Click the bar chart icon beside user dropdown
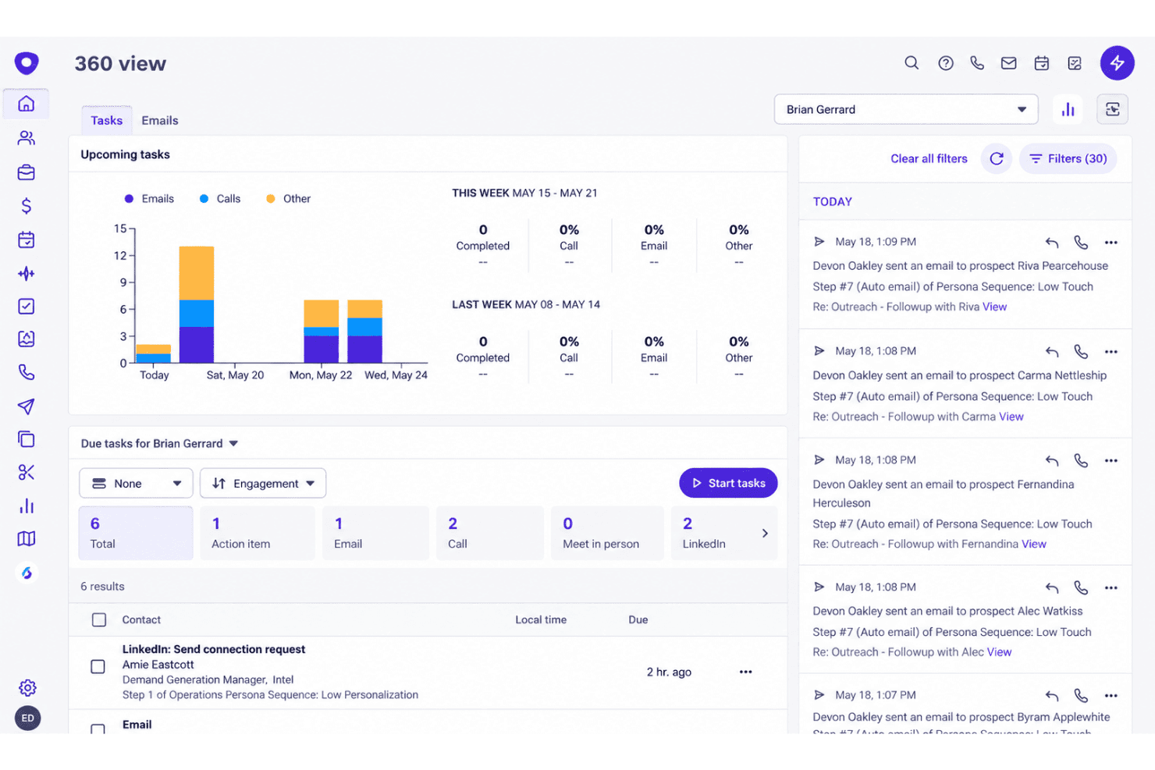The height and width of the screenshot is (770, 1155). pyautogui.click(x=1068, y=109)
